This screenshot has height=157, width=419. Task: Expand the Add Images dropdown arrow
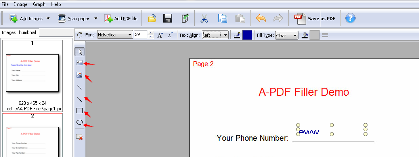pyautogui.click(x=48, y=19)
